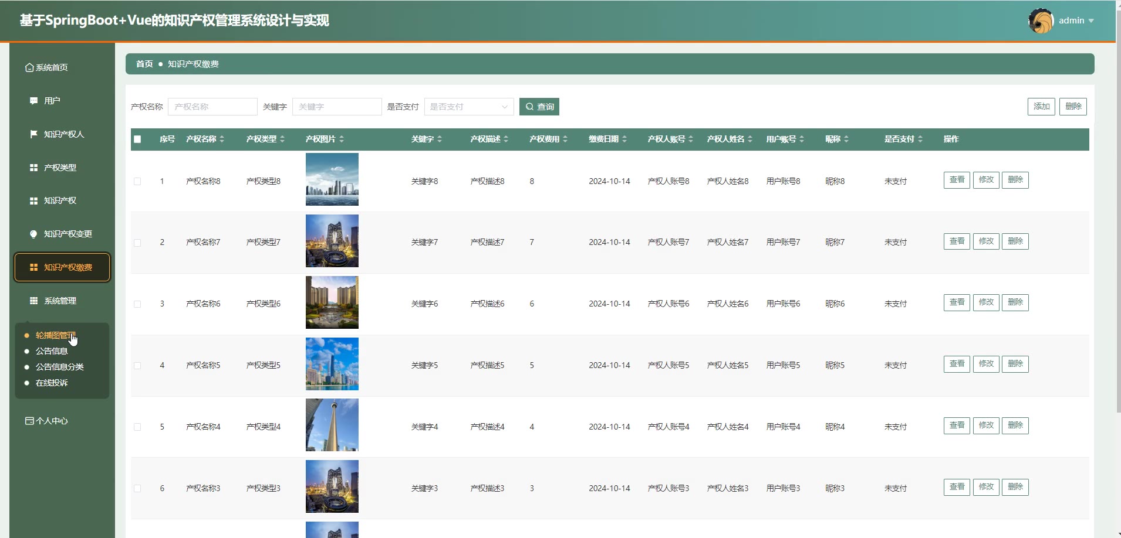Viewport: 1121px width, 538px height.
Task: Click the table icon beside 系统管理
Action: pos(33,301)
